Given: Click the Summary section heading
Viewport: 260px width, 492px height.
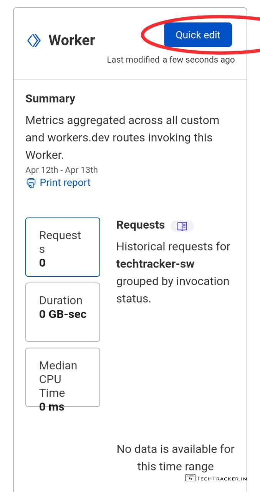Looking at the screenshot, I should coord(50,99).
